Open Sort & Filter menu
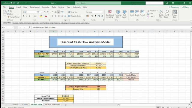 pyautogui.click(x=161, y=14)
